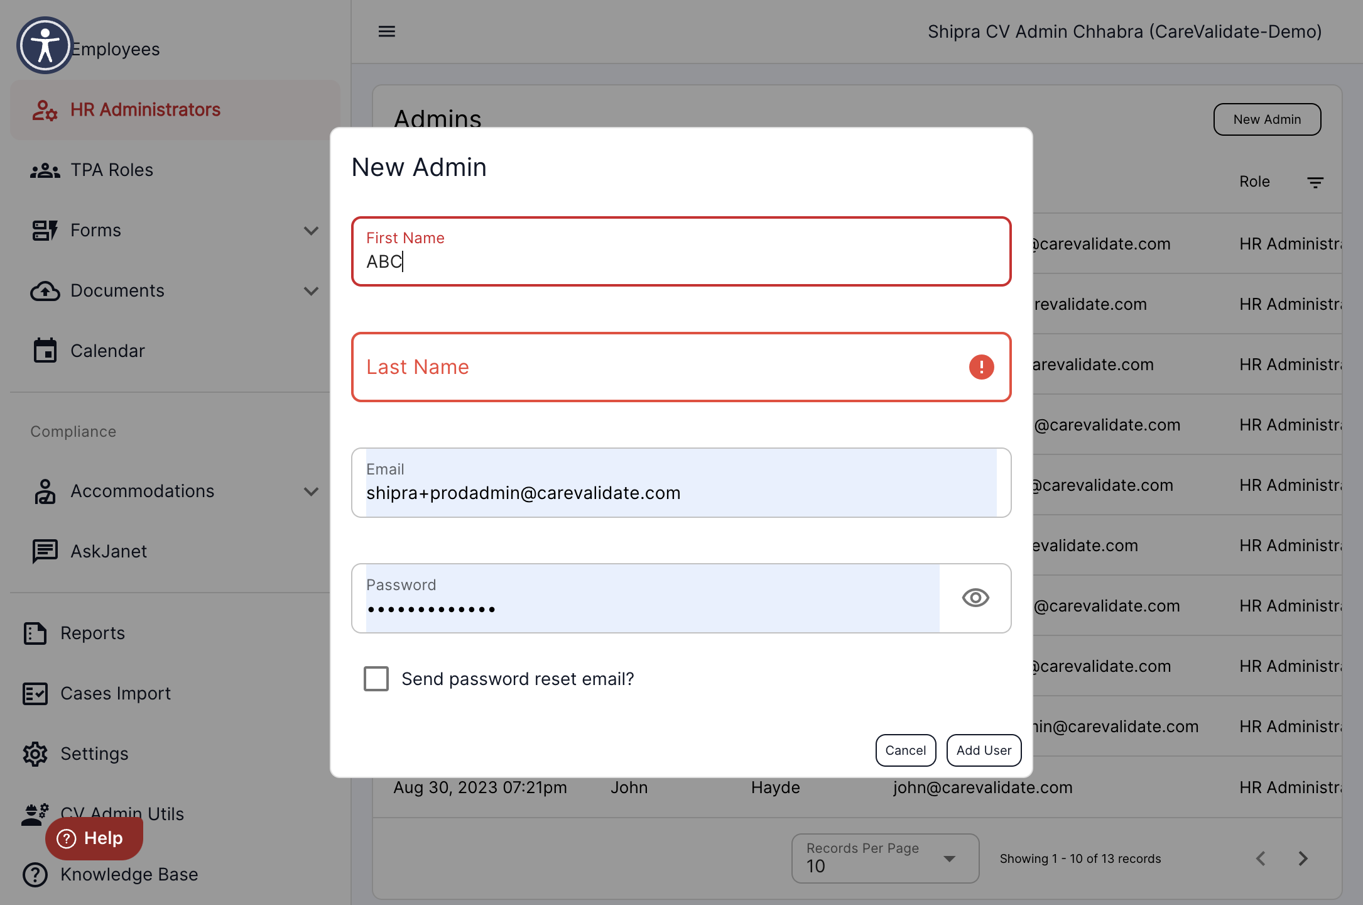Click the Cases Import checklist icon
Viewport: 1363px width, 905px height.
coord(35,693)
